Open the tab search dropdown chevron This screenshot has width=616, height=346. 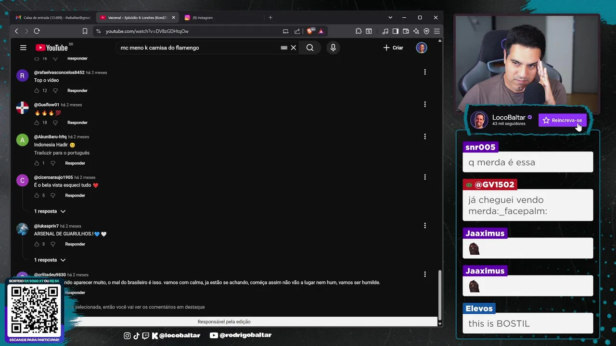[x=390, y=17]
